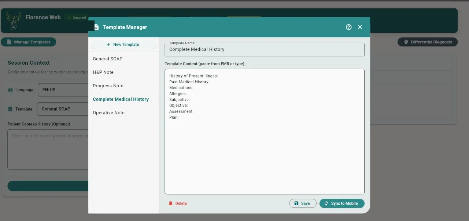Close the Template Manager dialog
The image size is (469, 221).
coord(360,27)
